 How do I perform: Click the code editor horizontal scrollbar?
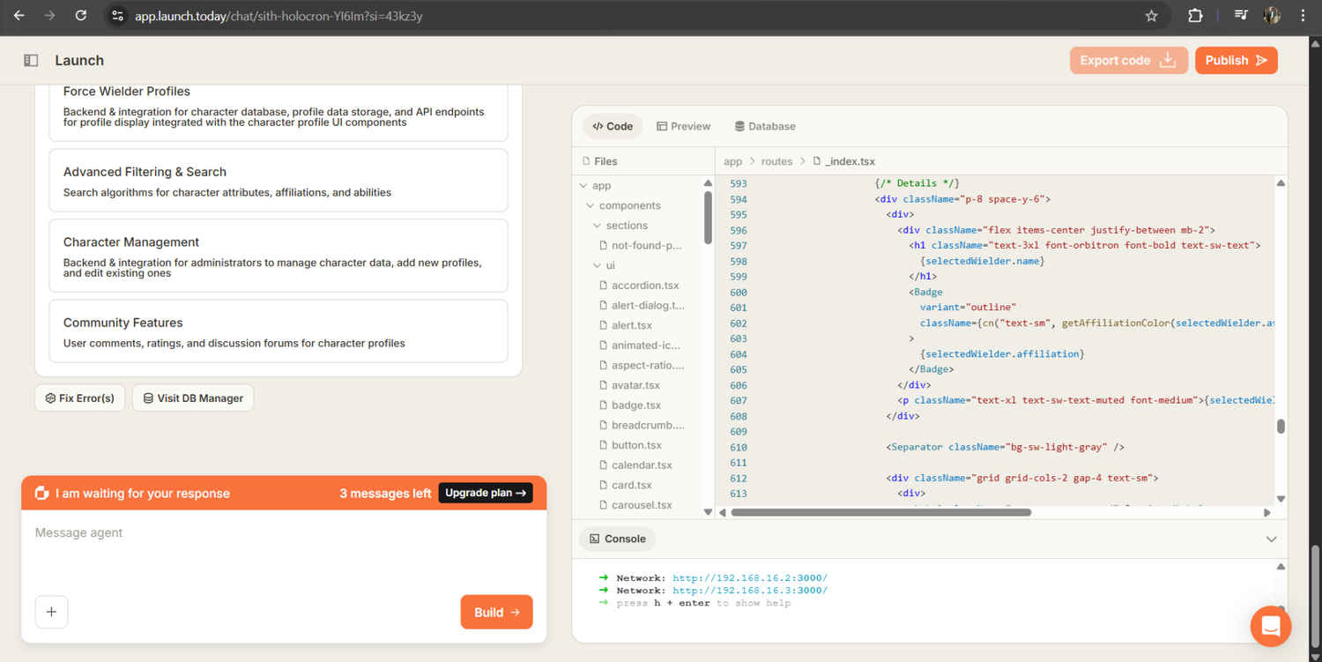click(880, 512)
